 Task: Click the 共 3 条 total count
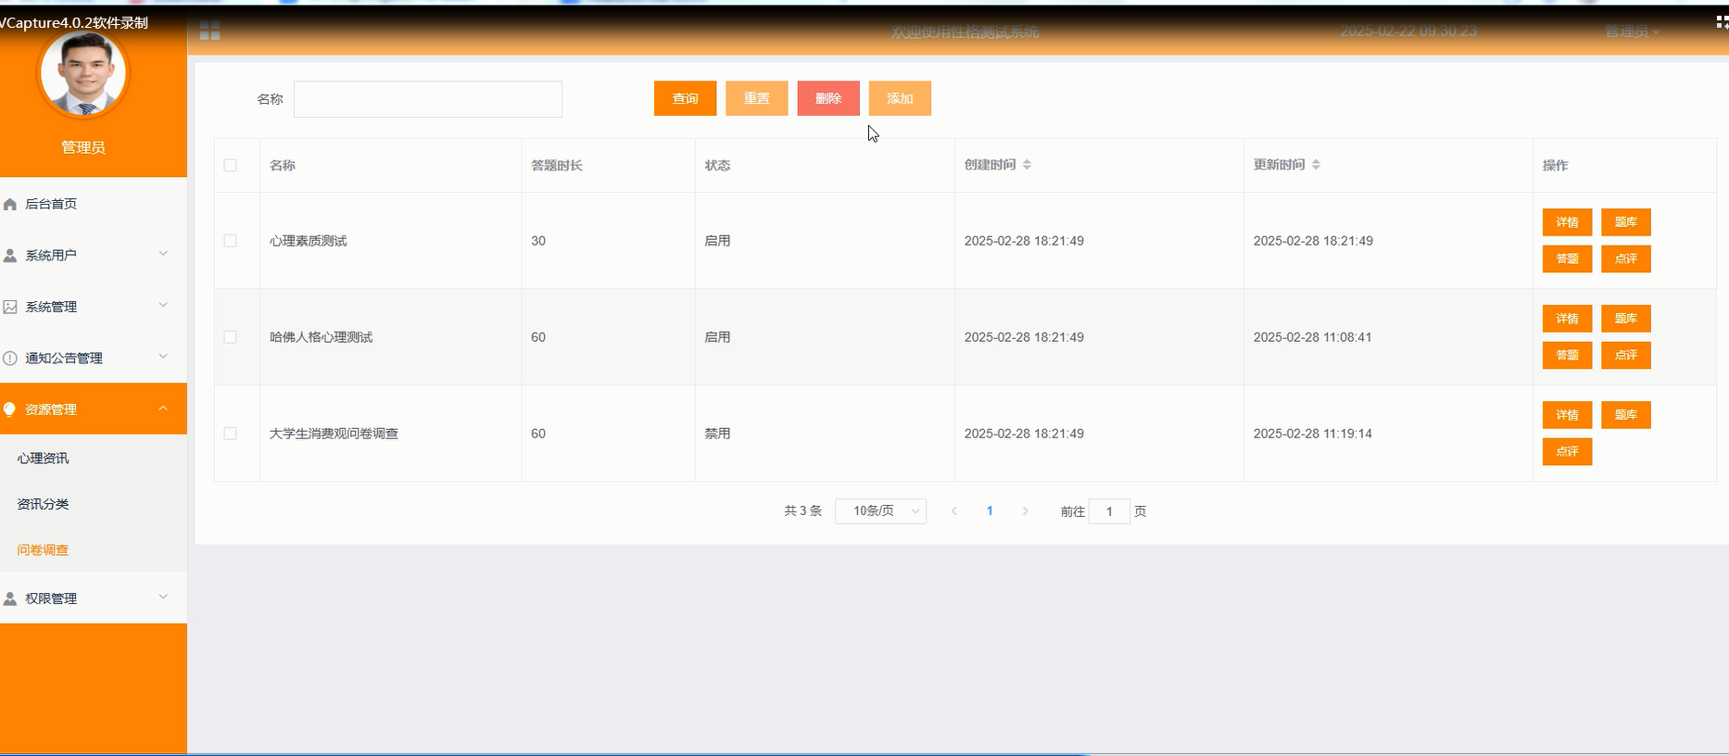[802, 511]
